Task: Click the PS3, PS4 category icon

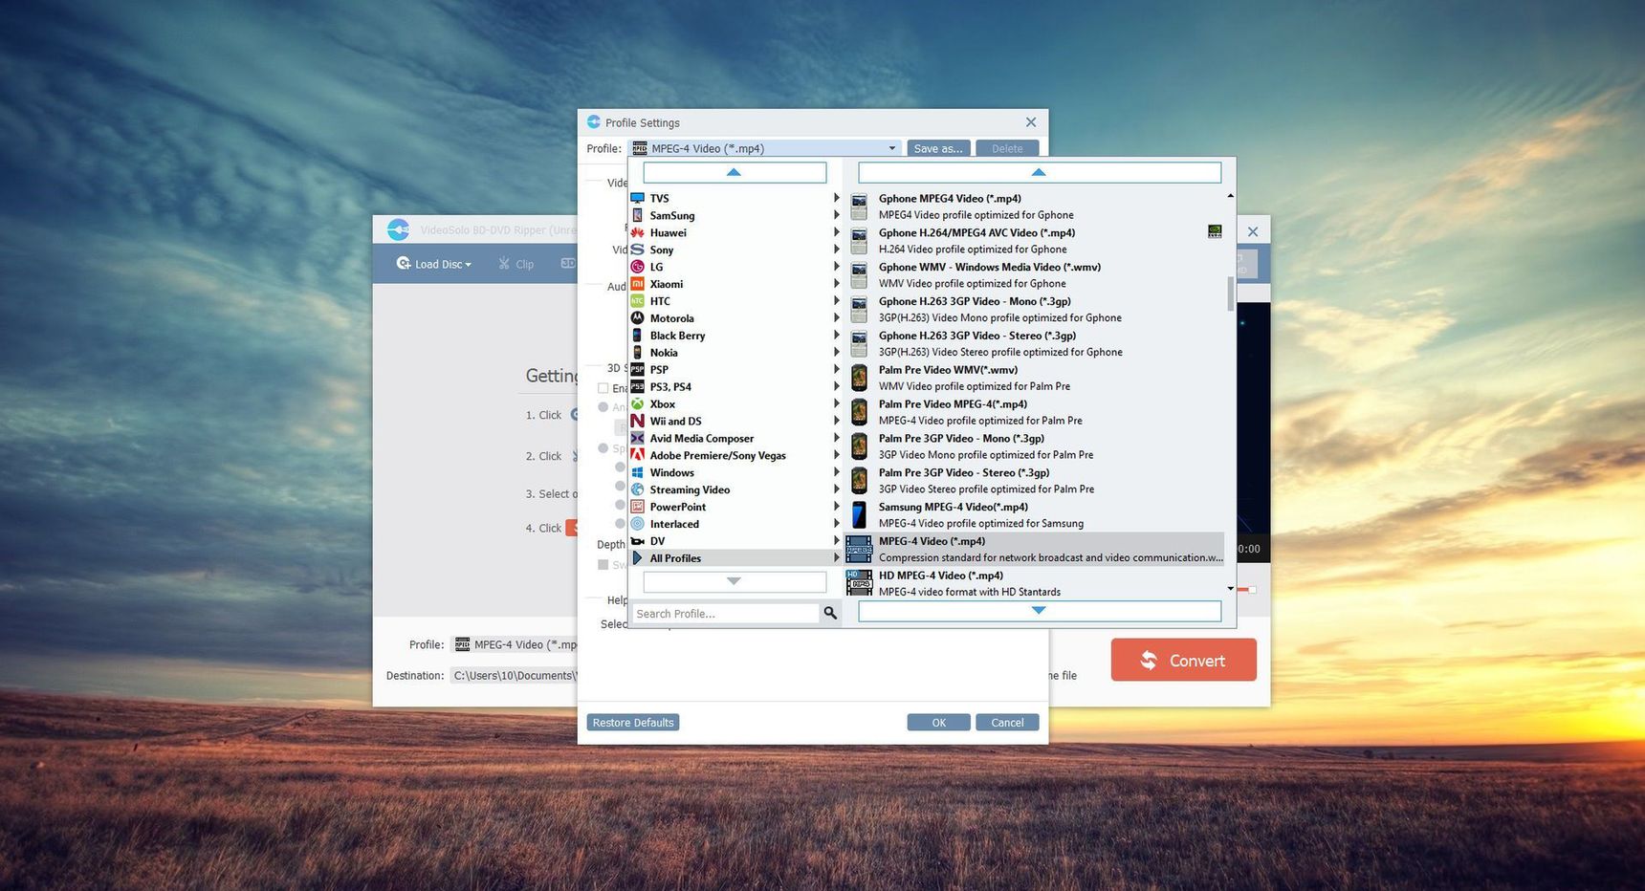Action: [637, 387]
